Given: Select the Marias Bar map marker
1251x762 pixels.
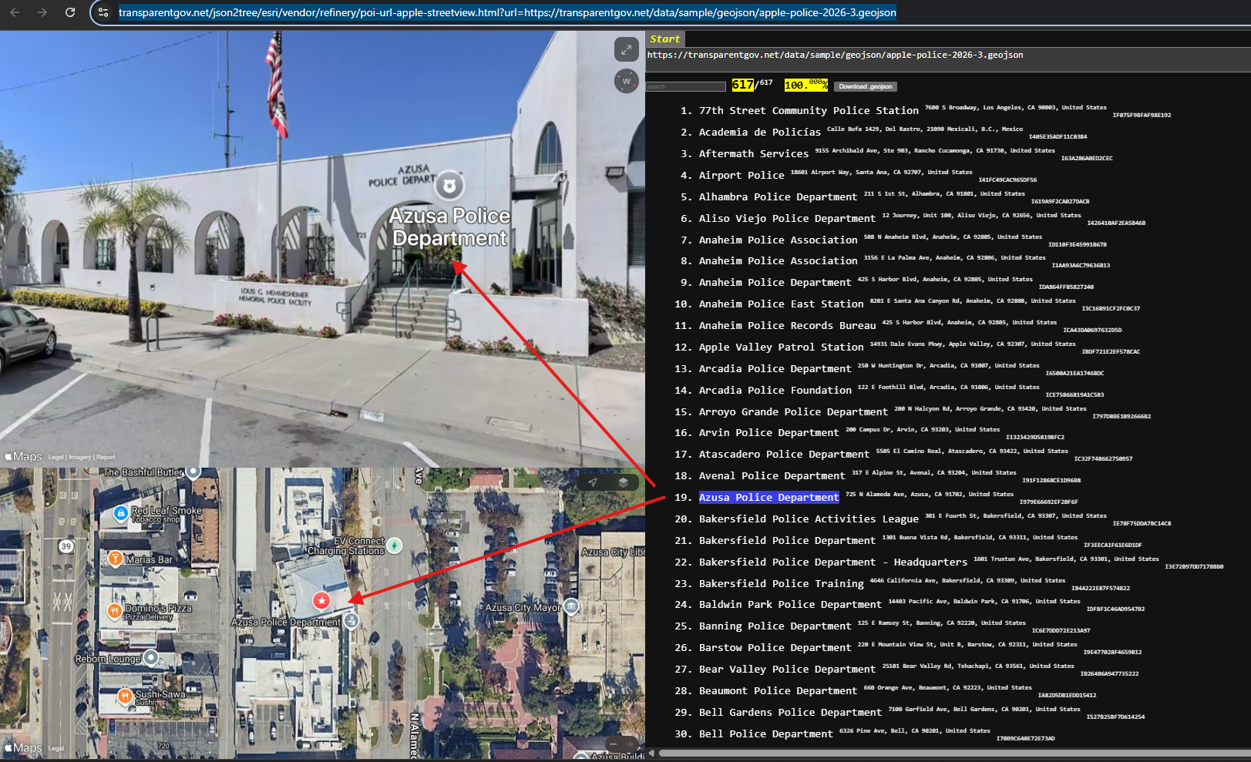Looking at the screenshot, I should pos(116,559).
